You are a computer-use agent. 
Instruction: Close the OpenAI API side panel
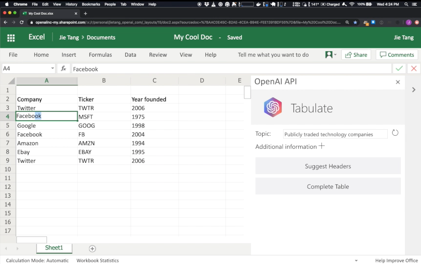click(x=398, y=82)
